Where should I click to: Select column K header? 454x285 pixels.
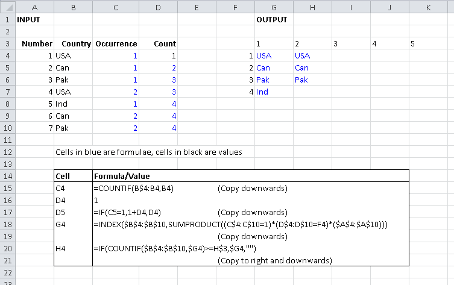[428, 7]
